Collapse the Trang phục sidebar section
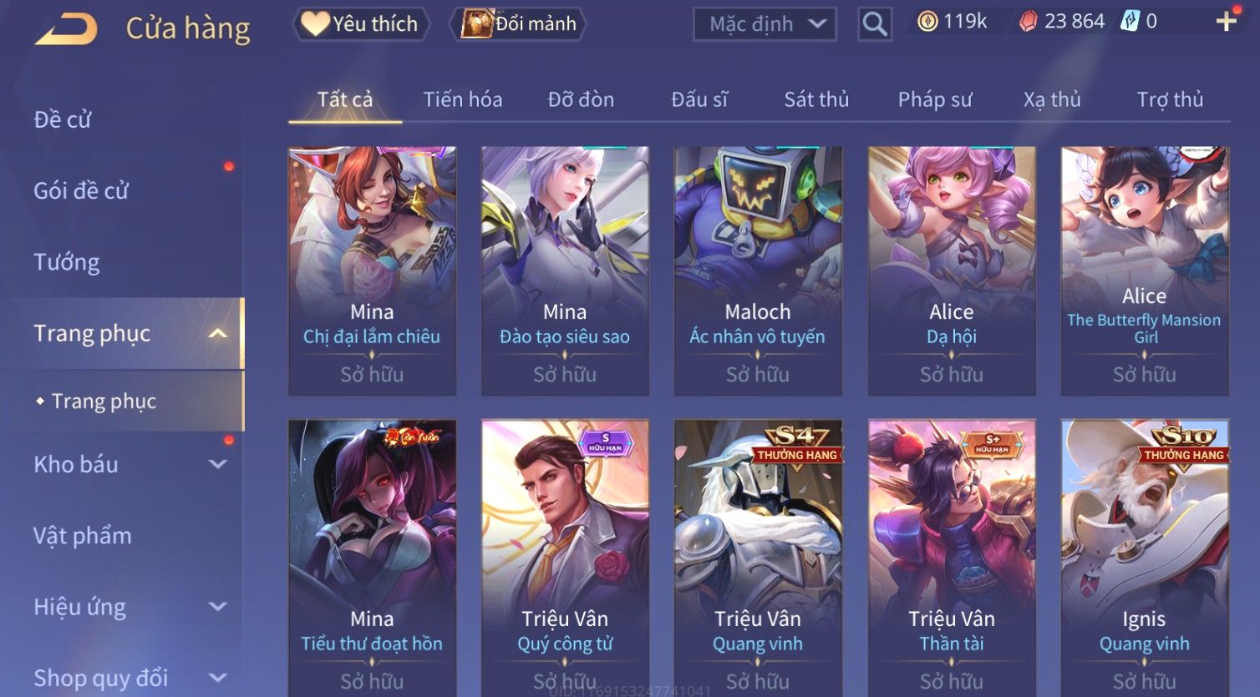This screenshot has width=1260, height=697. click(x=217, y=334)
